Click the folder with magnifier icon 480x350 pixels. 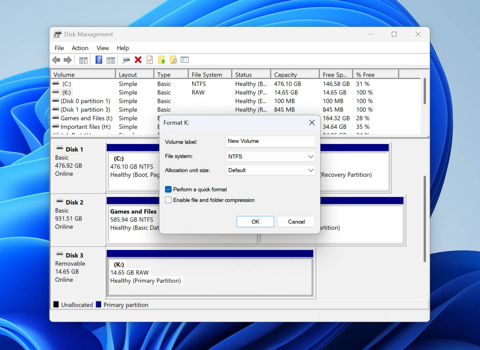(173, 60)
